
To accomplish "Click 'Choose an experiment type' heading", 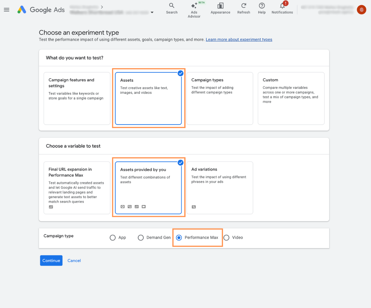I will [x=79, y=33].
